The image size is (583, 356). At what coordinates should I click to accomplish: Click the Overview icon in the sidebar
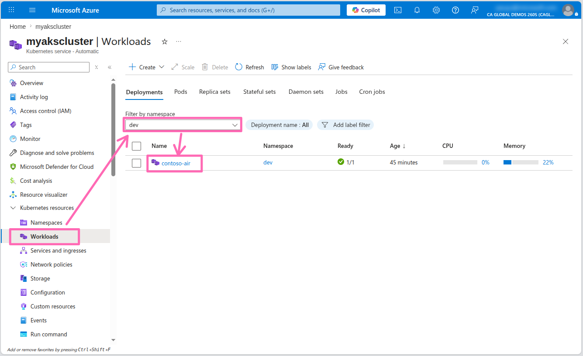tap(13, 83)
